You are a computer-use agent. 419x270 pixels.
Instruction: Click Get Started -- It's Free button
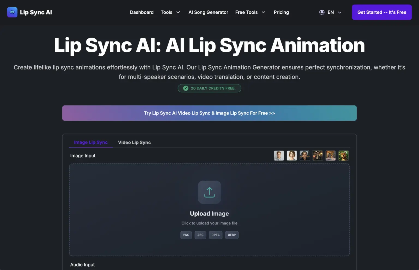tap(382, 12)
